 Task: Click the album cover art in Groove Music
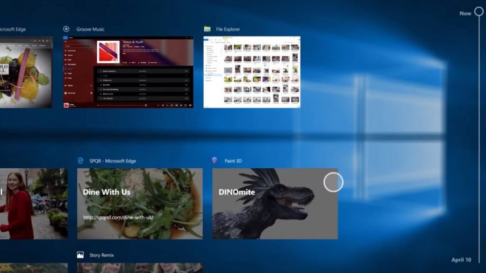108,51
